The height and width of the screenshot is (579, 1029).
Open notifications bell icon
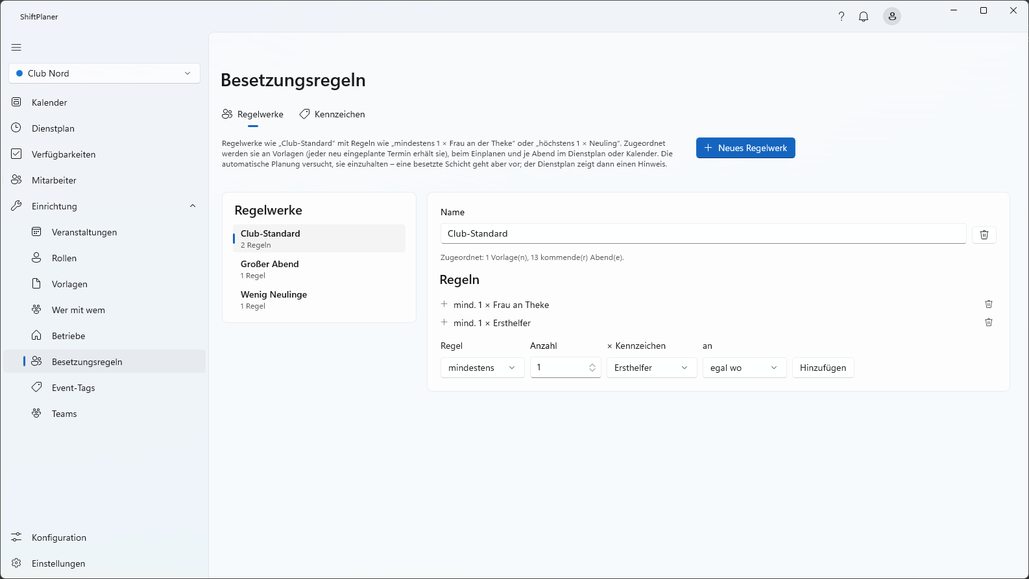pyautogui.click(x=864, y=17)
